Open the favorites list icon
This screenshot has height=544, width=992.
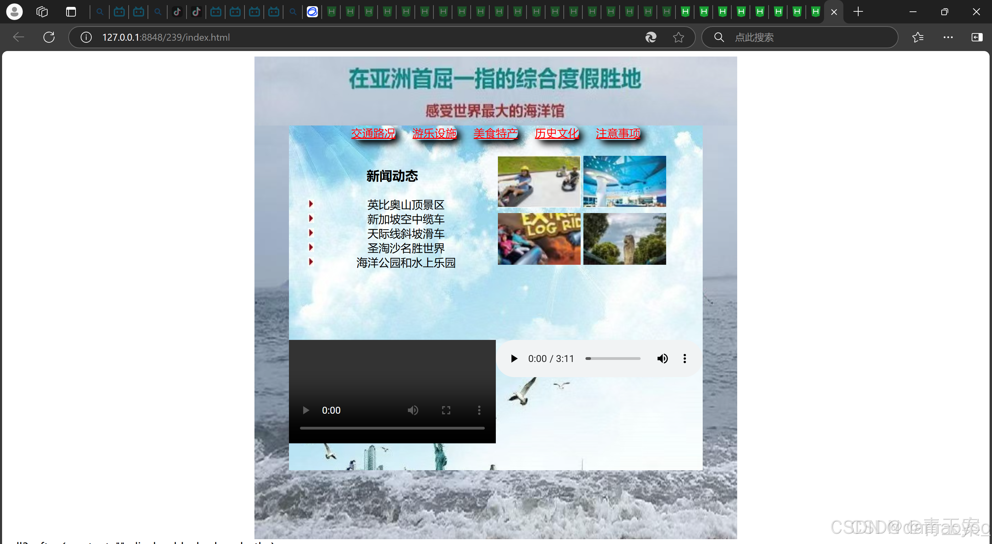[918, 37]
